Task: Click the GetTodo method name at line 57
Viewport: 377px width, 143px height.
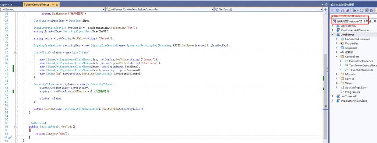Action: point(67,126)
